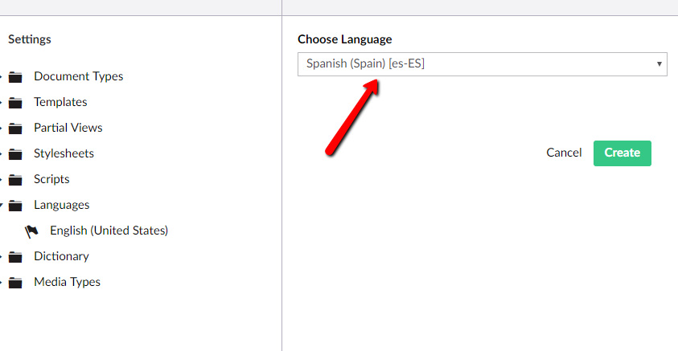
Task: Click the Templates folder icon
Action: click(x=15, y=103)
